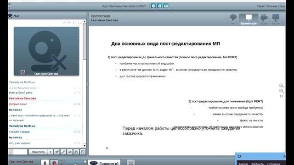Adjust the volume slider handle
The width and height of the screenshot is (294, 165).
(x=85, y=162)
